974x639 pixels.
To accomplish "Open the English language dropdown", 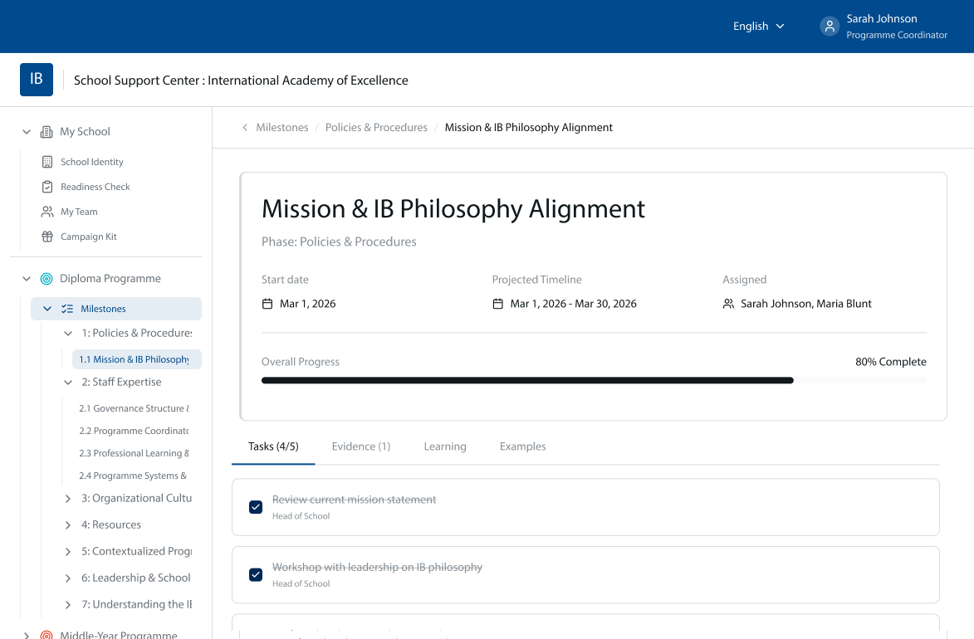I will 758,27.
